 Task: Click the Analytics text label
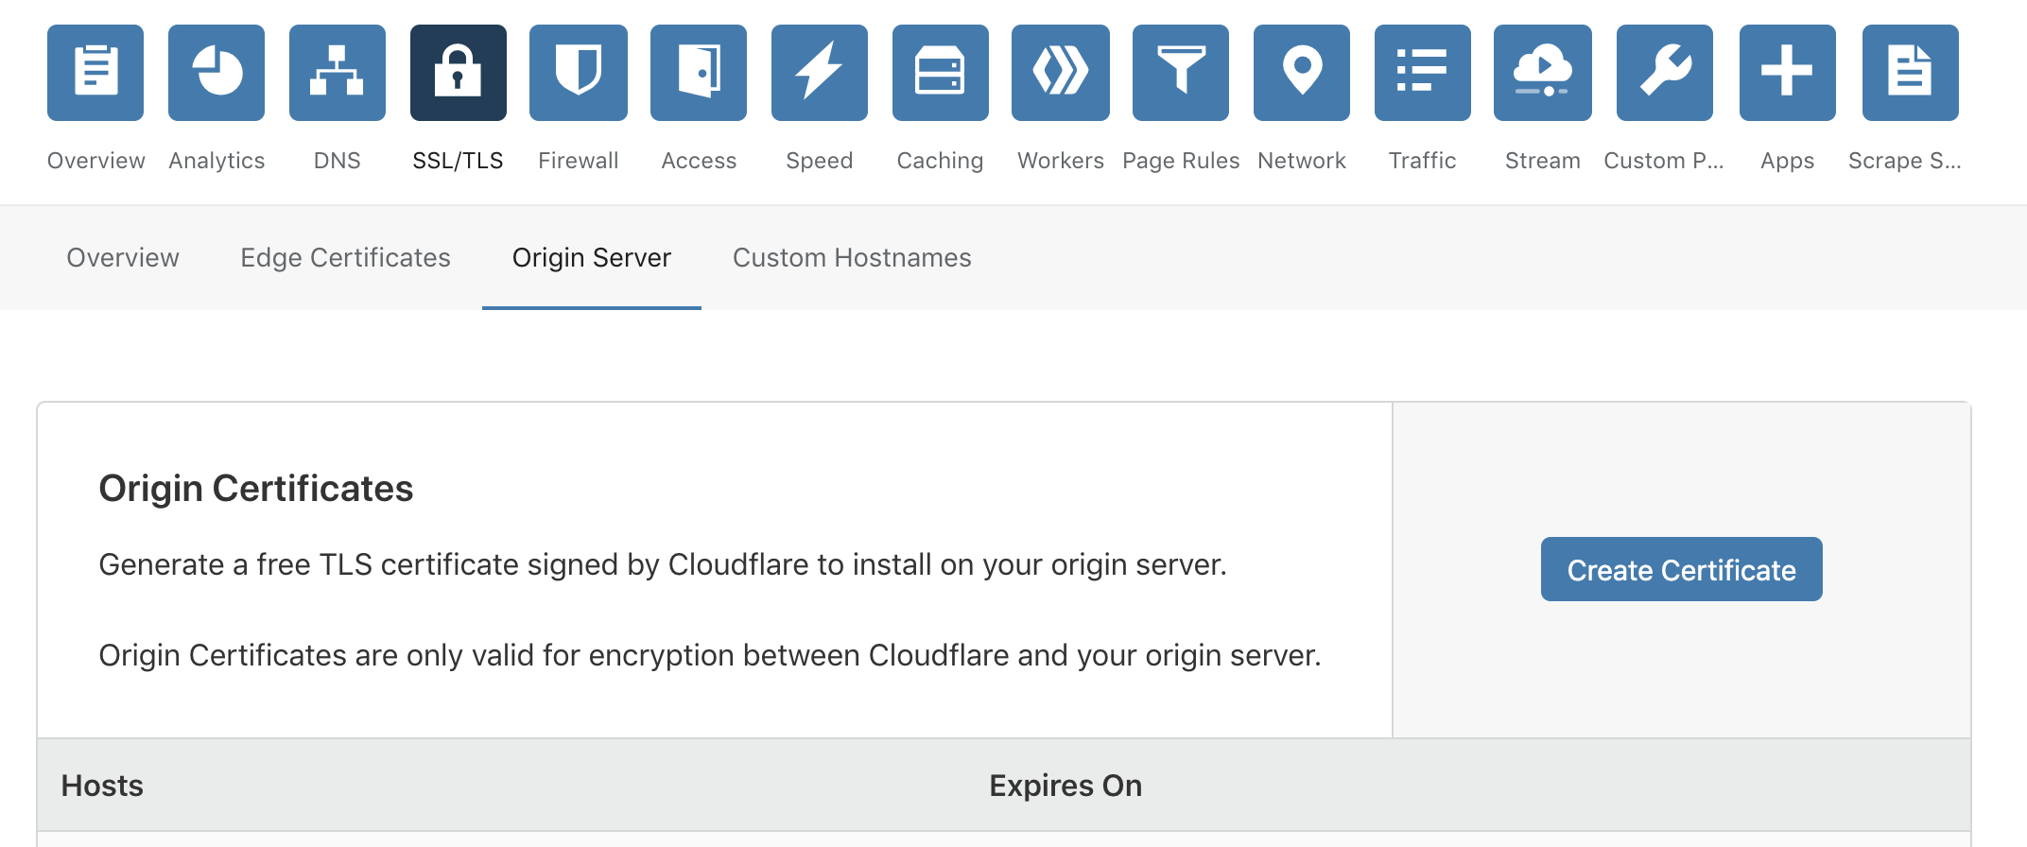pyautogui.click(x=217, y=161)
